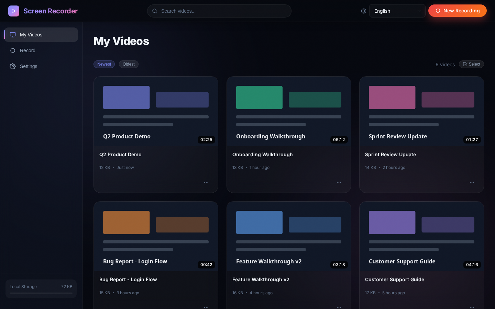
Task: Click the Sprint Review Update card title
Action: (x=390, y=154)
